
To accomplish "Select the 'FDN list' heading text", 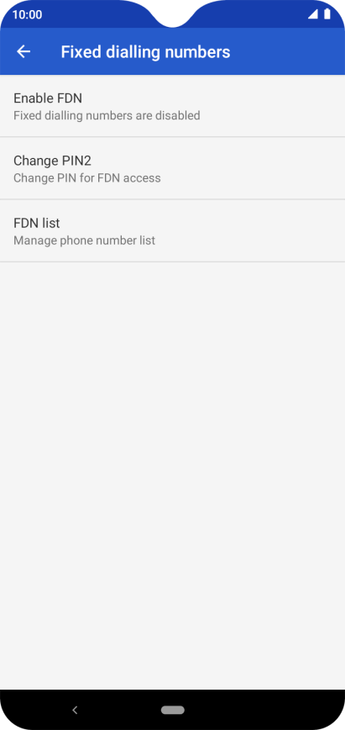I will pos(37,223).
